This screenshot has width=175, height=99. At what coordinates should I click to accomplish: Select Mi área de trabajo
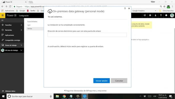click(11, 50)
